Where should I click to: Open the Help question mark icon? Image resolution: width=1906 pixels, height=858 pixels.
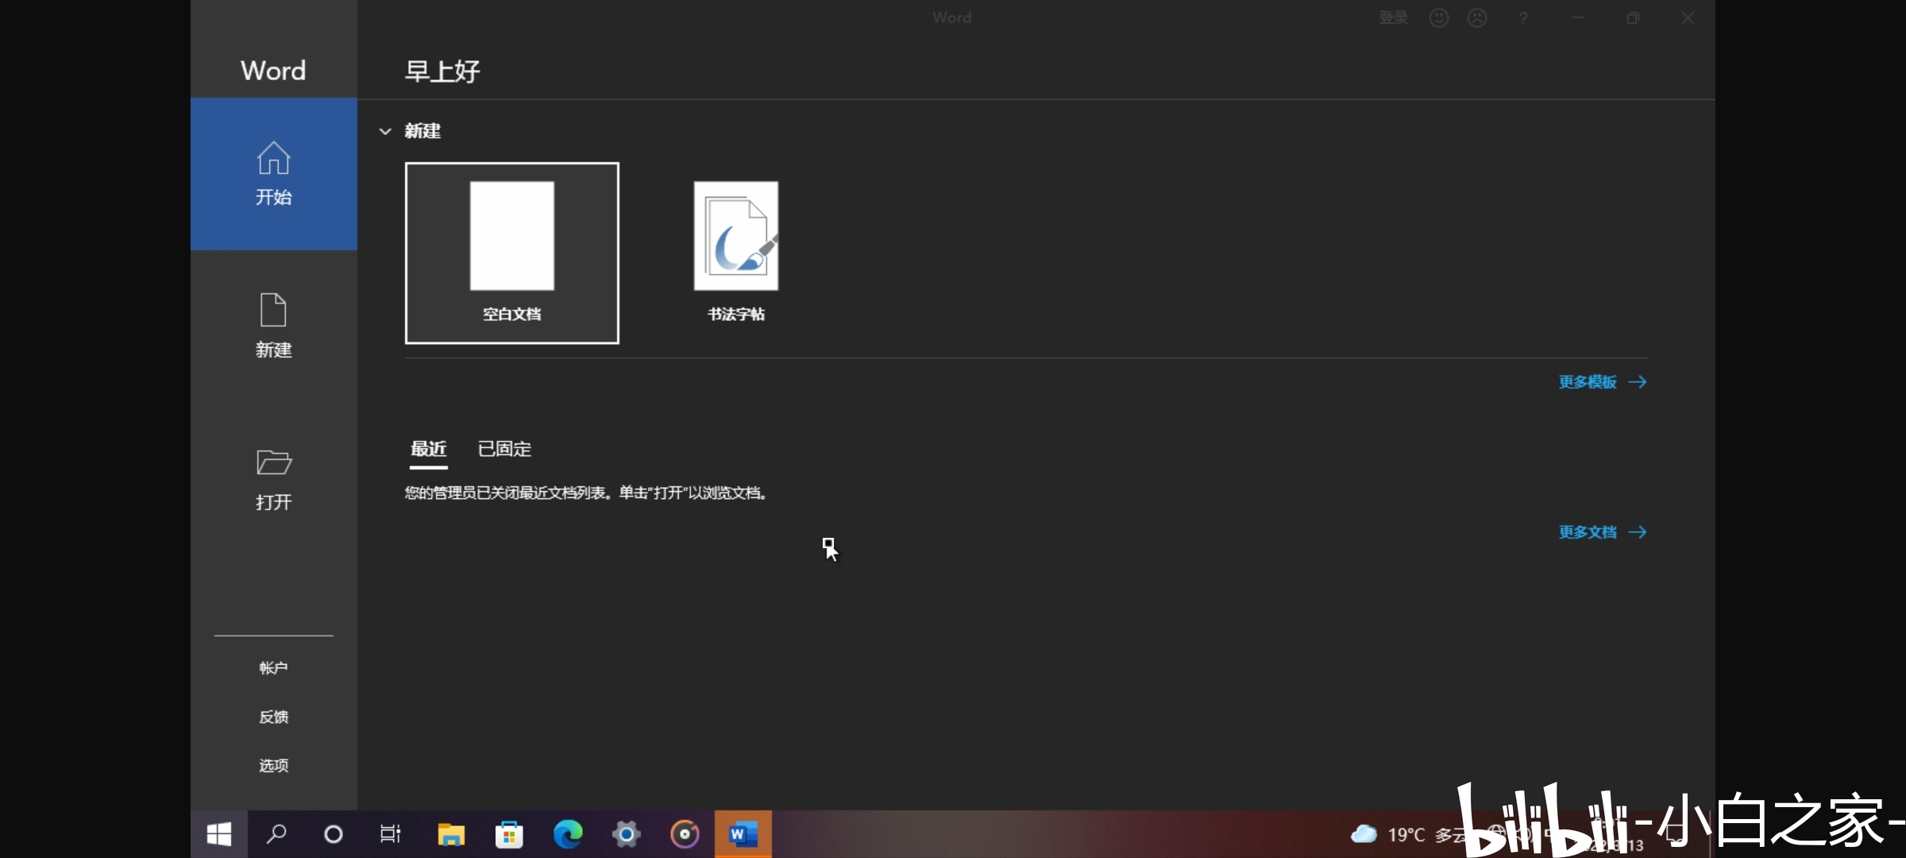[x=1523, y=17]
